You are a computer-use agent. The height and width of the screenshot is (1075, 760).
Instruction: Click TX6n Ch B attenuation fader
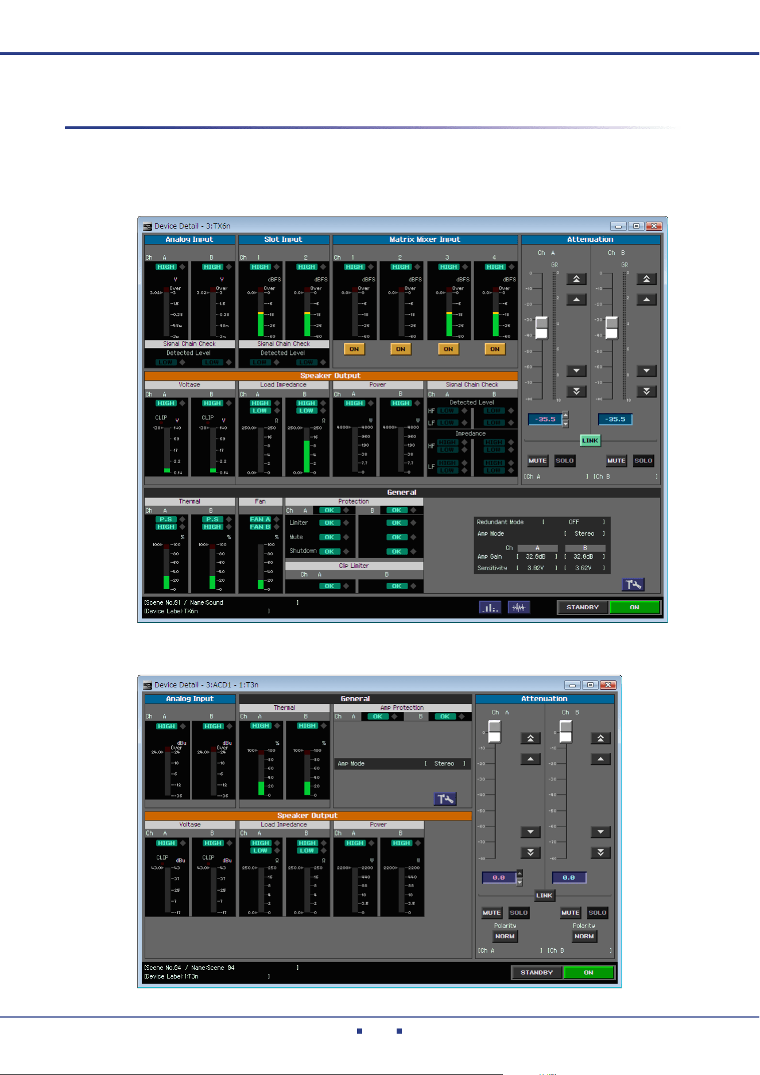[612, 327]
